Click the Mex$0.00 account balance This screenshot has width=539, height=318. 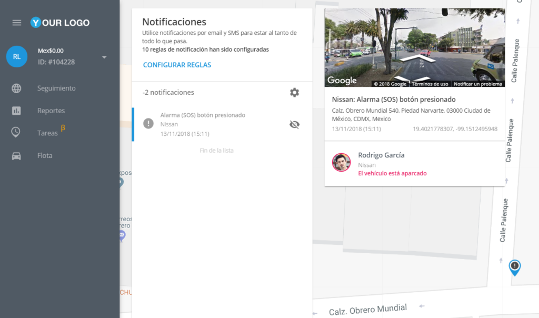click(x=51, y=51)
